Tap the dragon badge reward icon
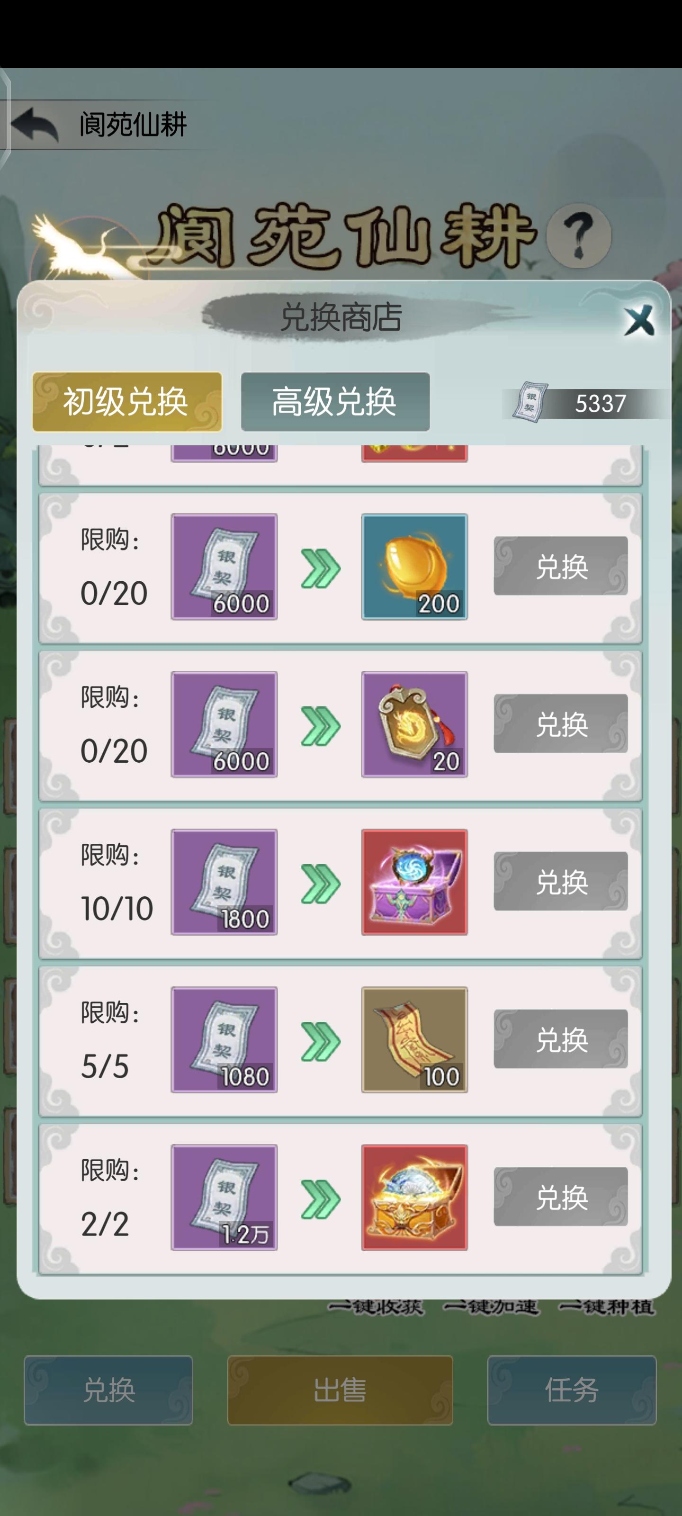This screenshot has width=682, height=1516. (414, 724)
